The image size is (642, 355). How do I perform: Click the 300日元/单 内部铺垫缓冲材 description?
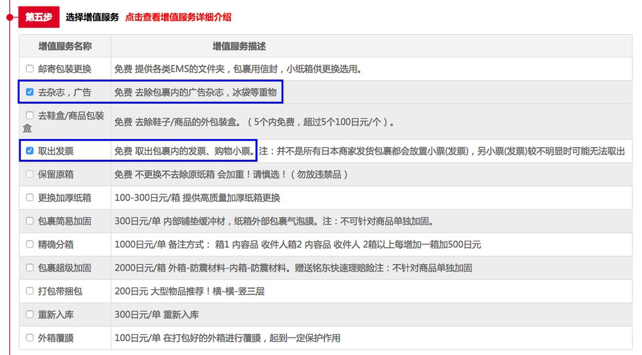click(x=274, y=221)
